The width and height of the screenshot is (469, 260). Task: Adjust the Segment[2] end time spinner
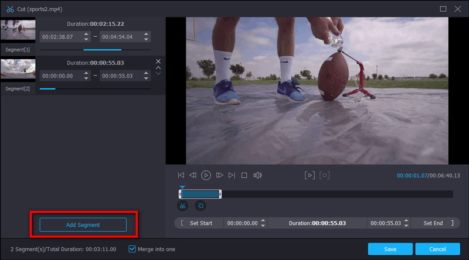point(146,76)
